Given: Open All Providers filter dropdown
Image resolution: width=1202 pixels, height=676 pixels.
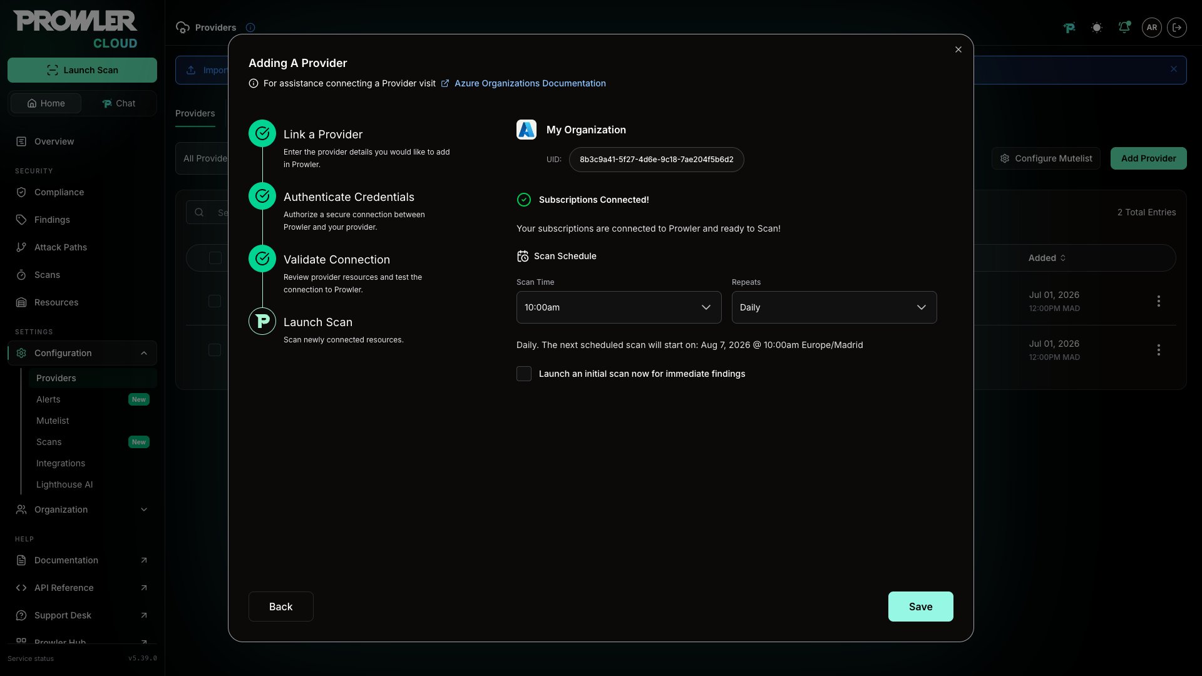Looking at the screenshot, I should coord(202,158).
